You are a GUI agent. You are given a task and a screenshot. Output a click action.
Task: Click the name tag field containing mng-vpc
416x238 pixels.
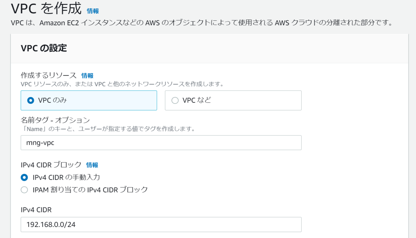click(161, 143)
